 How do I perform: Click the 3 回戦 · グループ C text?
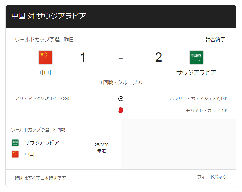pyautogui.click(x=121, y=82)
